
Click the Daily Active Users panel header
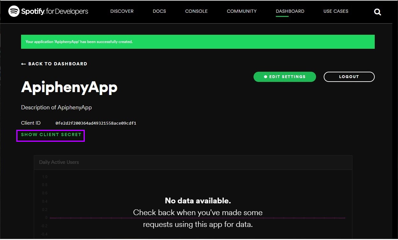[193, 162]
